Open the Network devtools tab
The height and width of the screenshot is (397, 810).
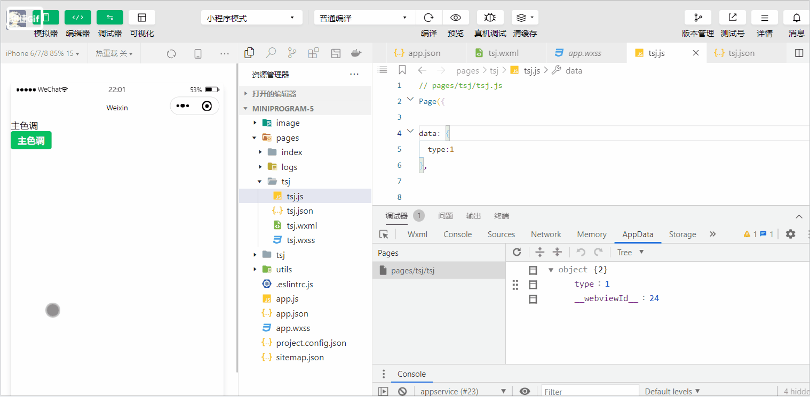coord(546,234)
